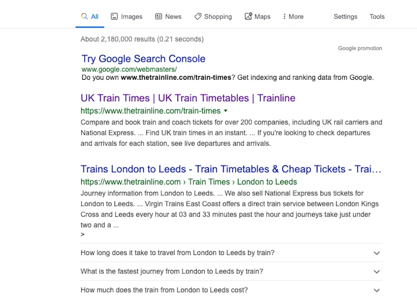Image resolution: width=417 pixels, height=297 pixels.
Task: Click the London to Leeds breadcrumb URL
Action: (x=267, y=182)
